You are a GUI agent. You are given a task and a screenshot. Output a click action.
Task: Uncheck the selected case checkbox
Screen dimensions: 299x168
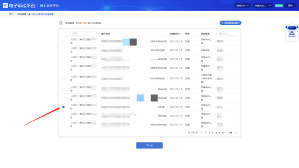[x=64, y=107]
